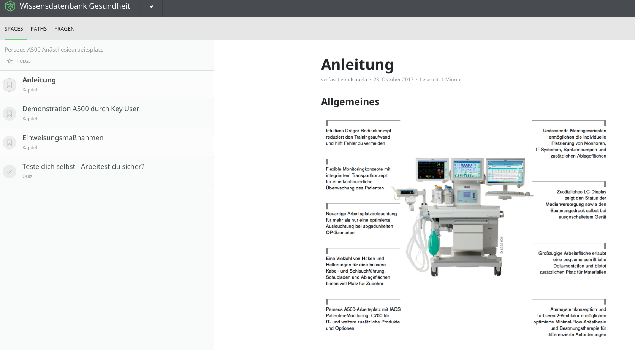This screenshot has width=635, height=350.
Task: Open the Anleitung chapter
Action: (x=107, y=85)
